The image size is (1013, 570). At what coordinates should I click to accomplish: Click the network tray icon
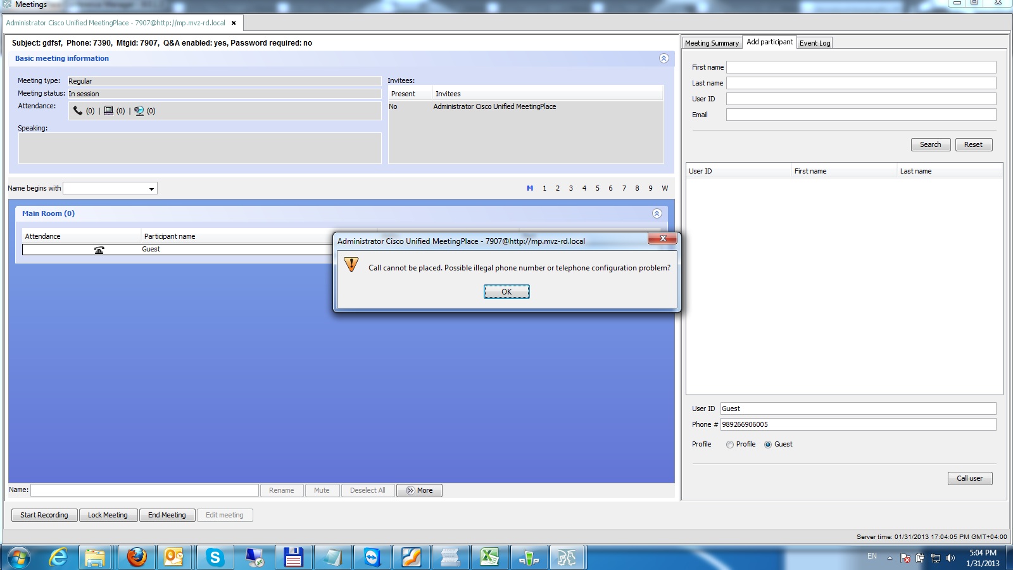935,558
